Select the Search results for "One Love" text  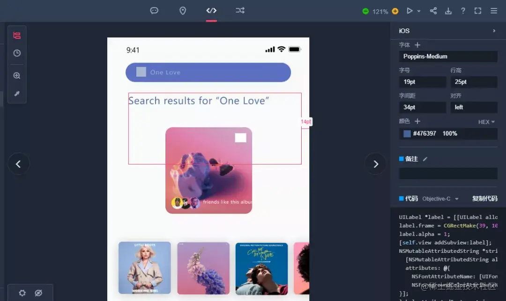coord(199,100)
